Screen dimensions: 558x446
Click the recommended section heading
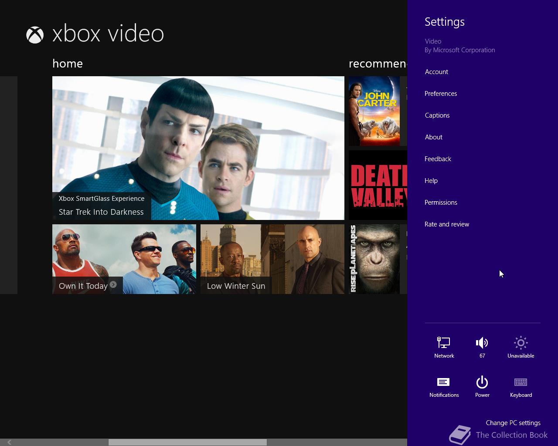coord(378,64)
